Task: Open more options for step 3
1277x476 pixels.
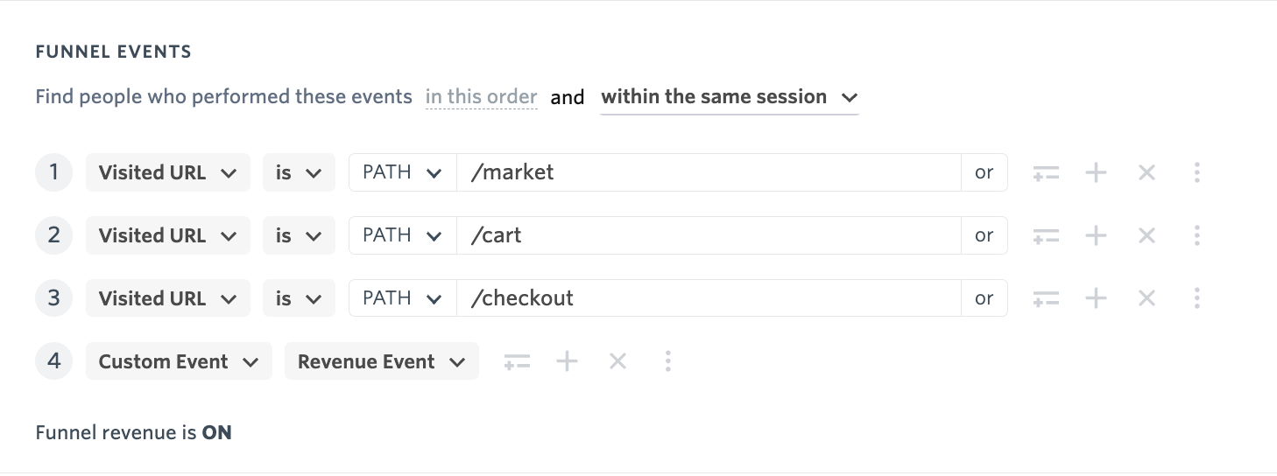Action: [1196, 298]
